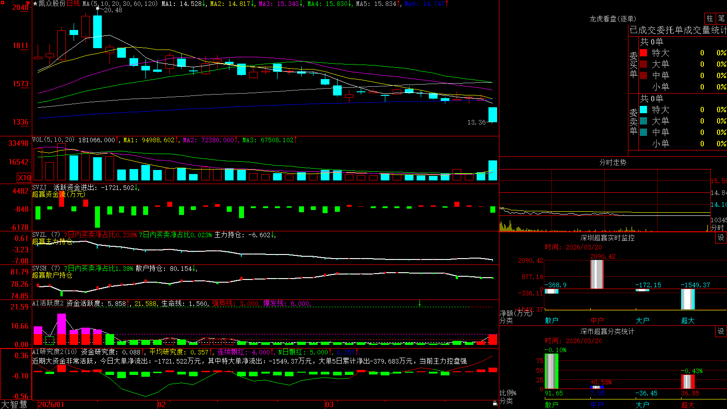The image size is (727, 409).
Task: Open 设 settings for 深圳超赢实时监控
Action: coord(721,238)
